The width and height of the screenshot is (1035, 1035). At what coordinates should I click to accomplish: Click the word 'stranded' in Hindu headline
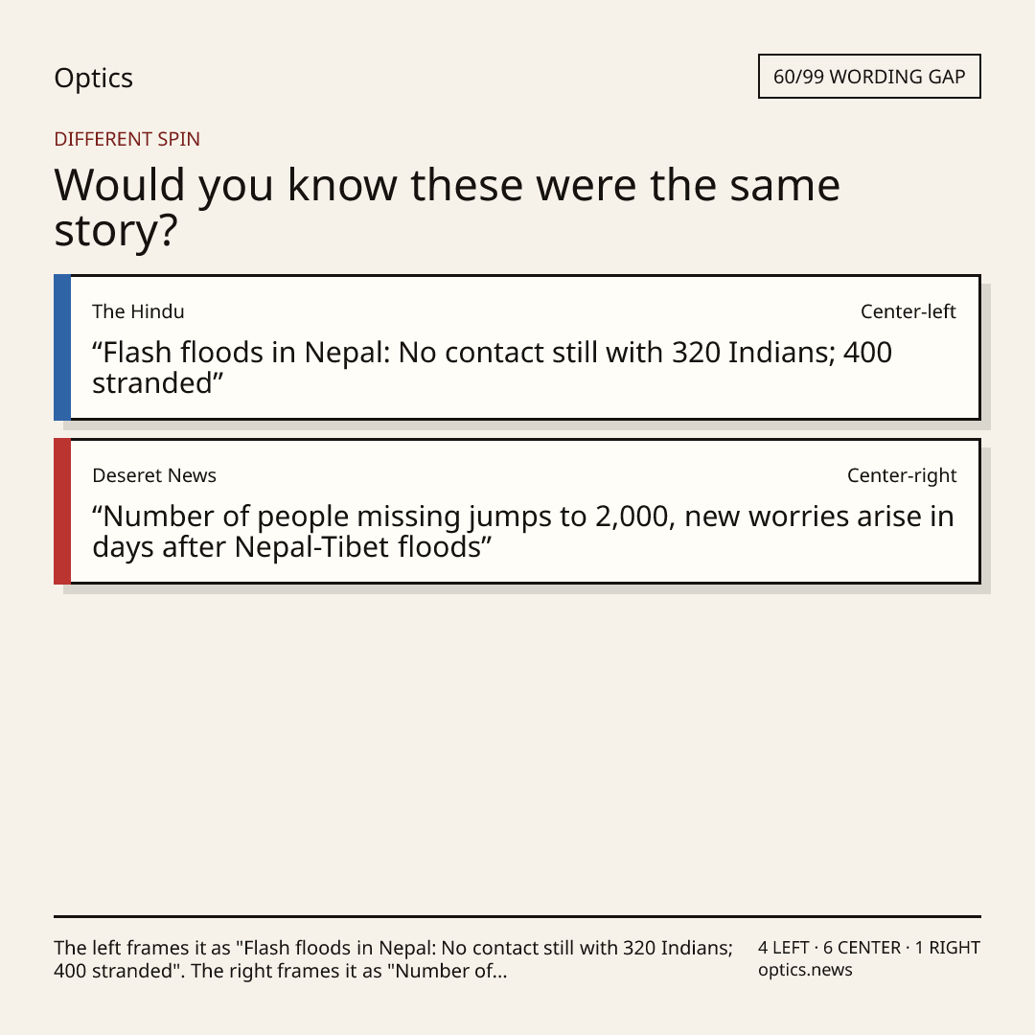[x=152, y=383]
